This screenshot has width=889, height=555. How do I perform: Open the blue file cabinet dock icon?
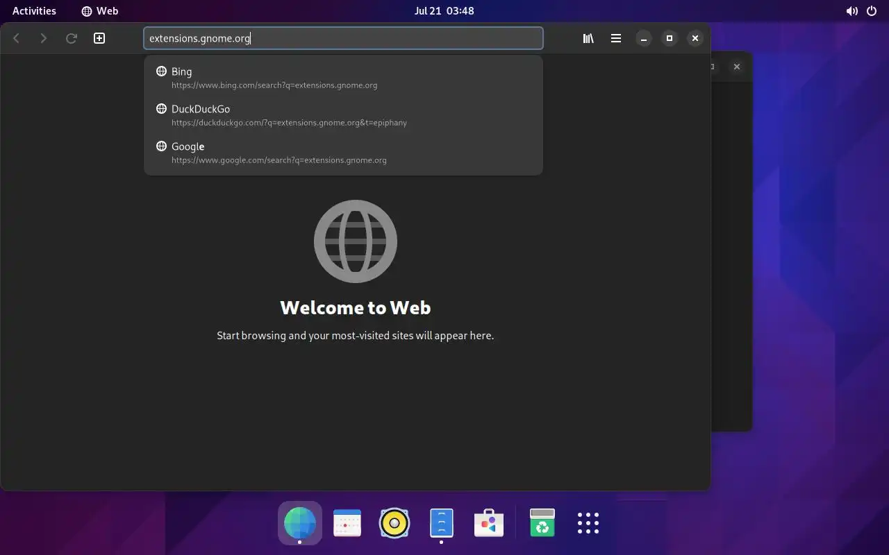442,522
